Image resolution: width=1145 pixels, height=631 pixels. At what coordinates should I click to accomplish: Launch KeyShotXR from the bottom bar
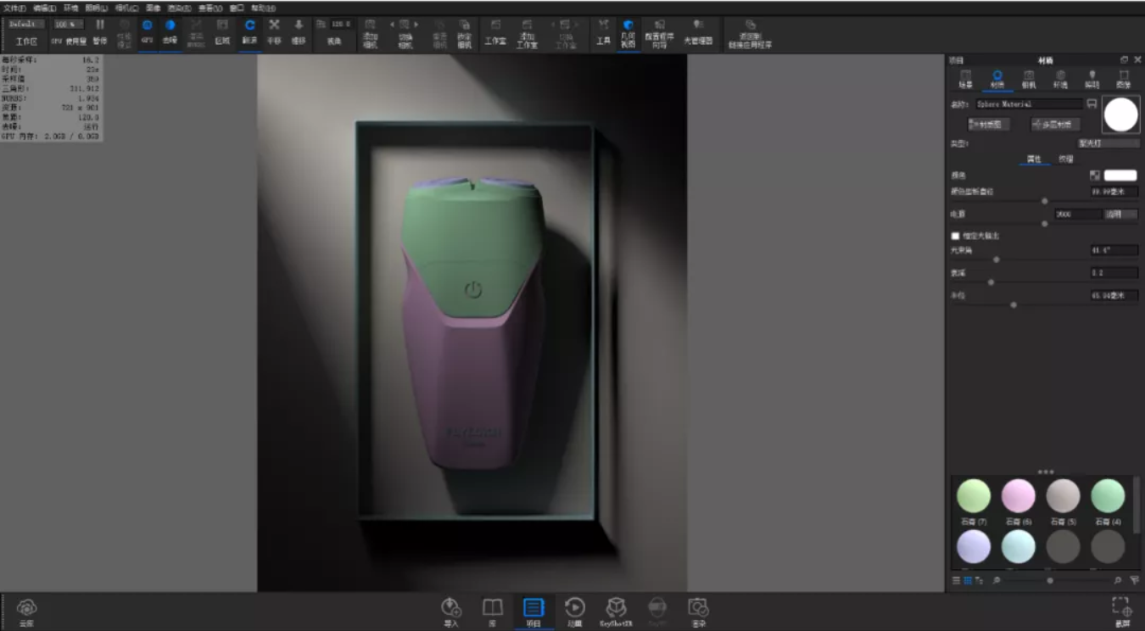point(617,612)
